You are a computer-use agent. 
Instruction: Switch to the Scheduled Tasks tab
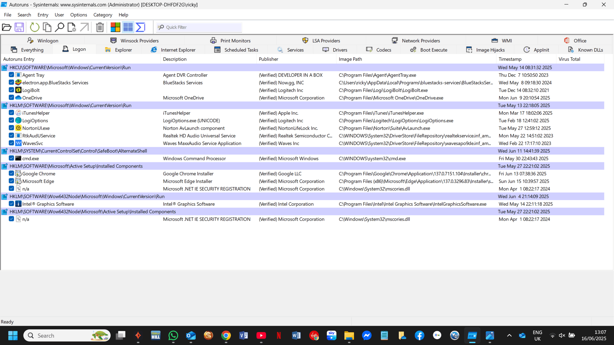coord(241,50)
